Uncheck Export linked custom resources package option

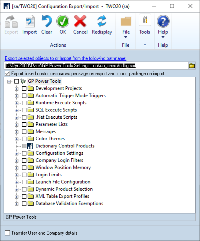point(7,74)
